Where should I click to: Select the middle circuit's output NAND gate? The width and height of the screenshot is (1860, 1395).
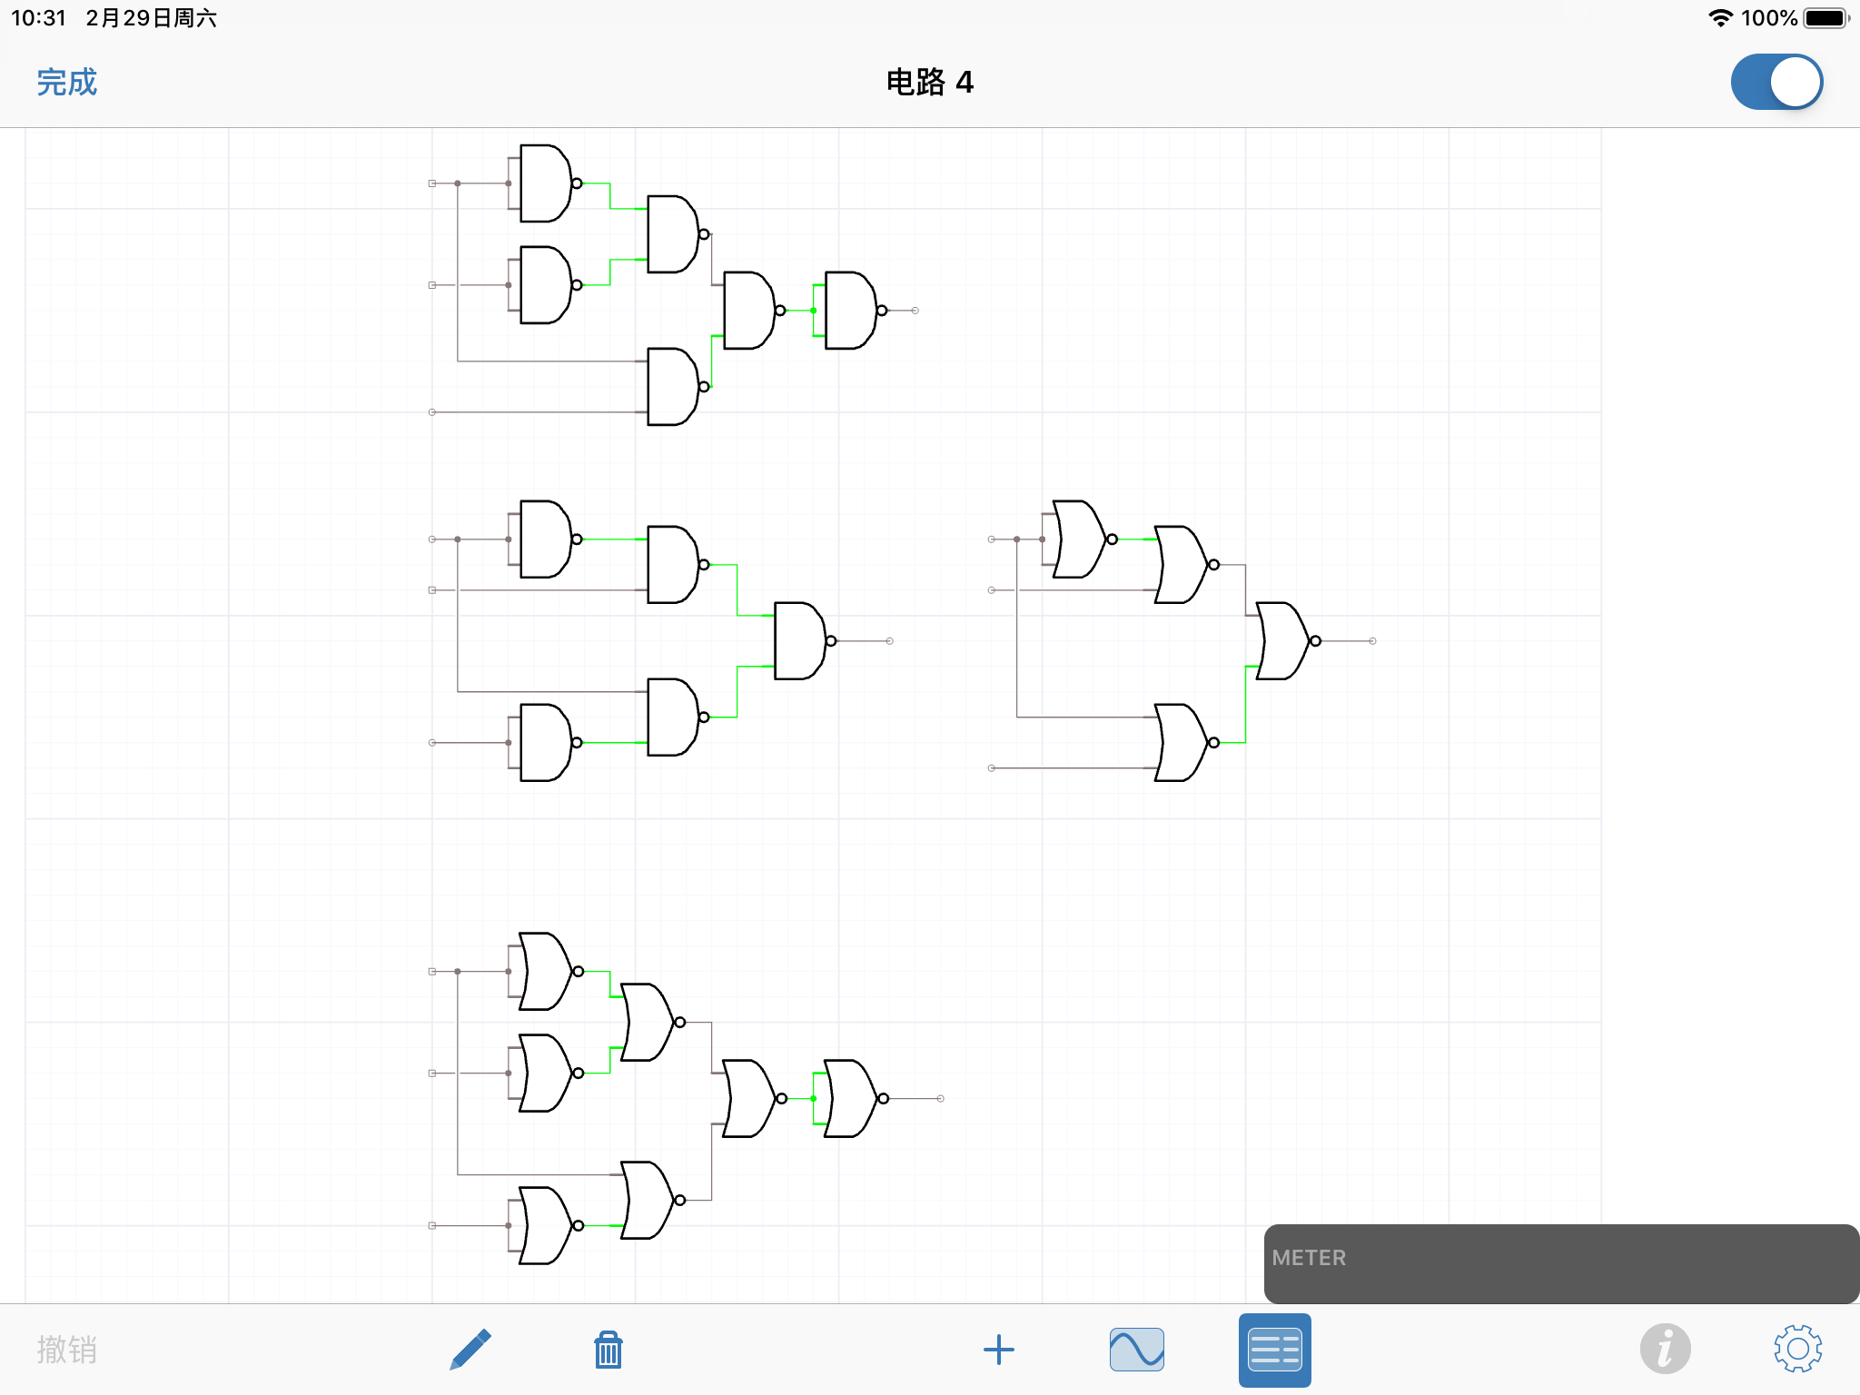pos(799,640)
